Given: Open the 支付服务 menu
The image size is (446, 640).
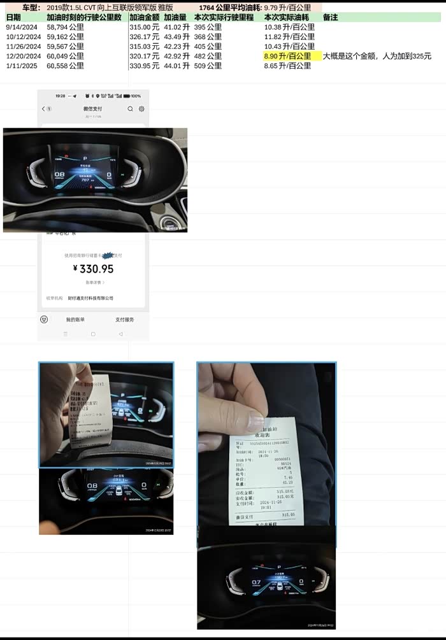Looking at the screenshot, I should click(124, 320).
